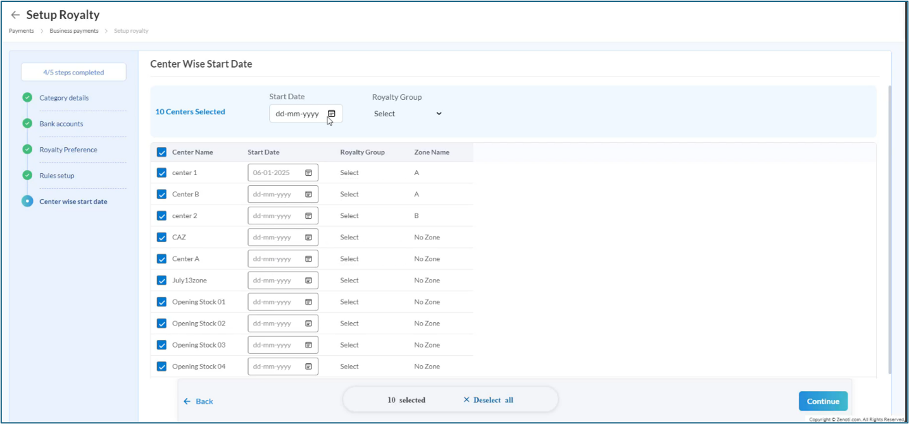Uncheck the Opening Stock 04 checkbox
This screenshot has height=424, width=909.
161,366
